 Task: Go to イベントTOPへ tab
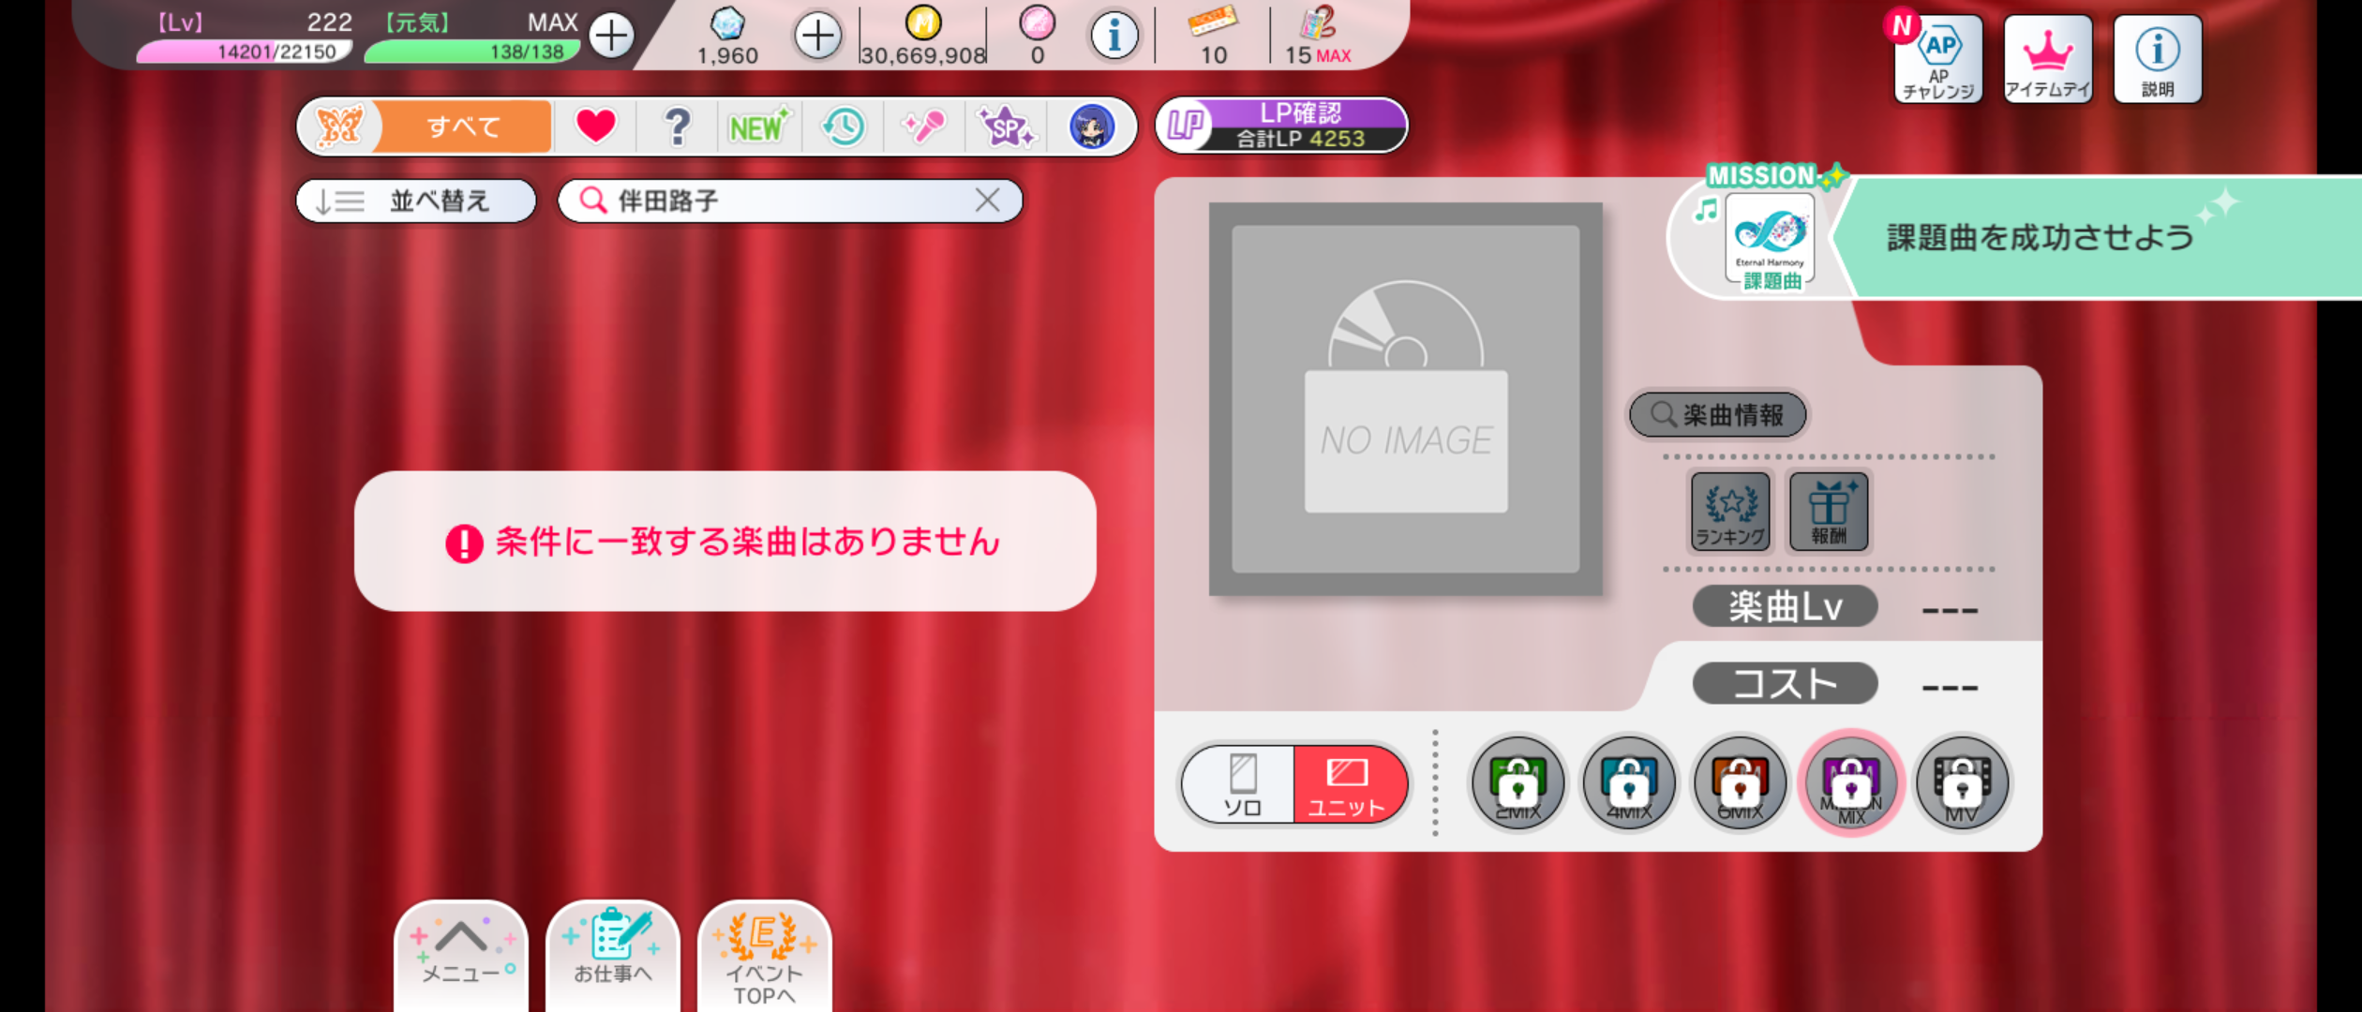[x=764, y=956]
